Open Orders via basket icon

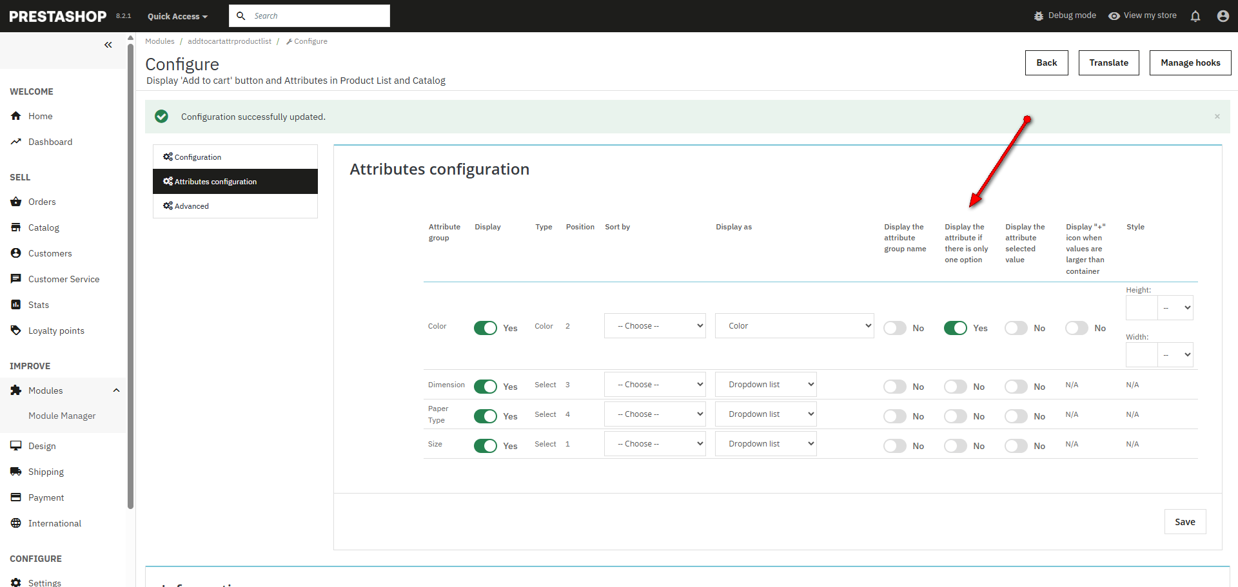(16, 202)
